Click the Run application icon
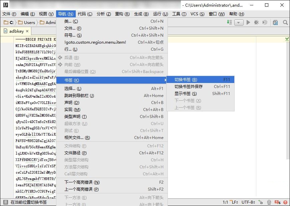This screenshot has height=206, width=290. 248,22
